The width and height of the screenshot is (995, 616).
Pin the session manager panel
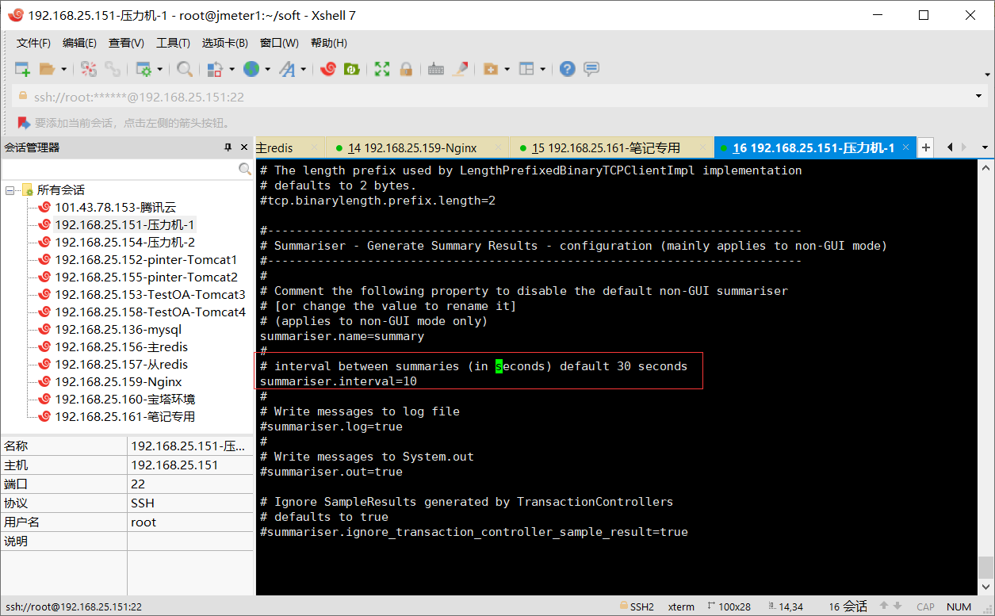pos(228,147)
